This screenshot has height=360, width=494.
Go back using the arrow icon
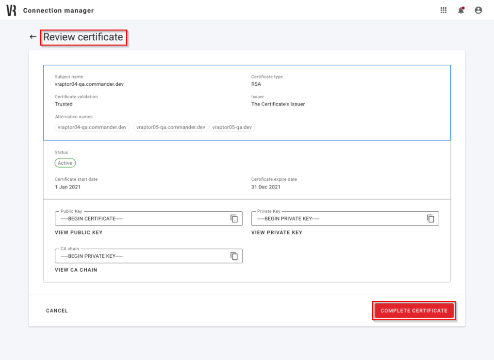coord(33,36)
